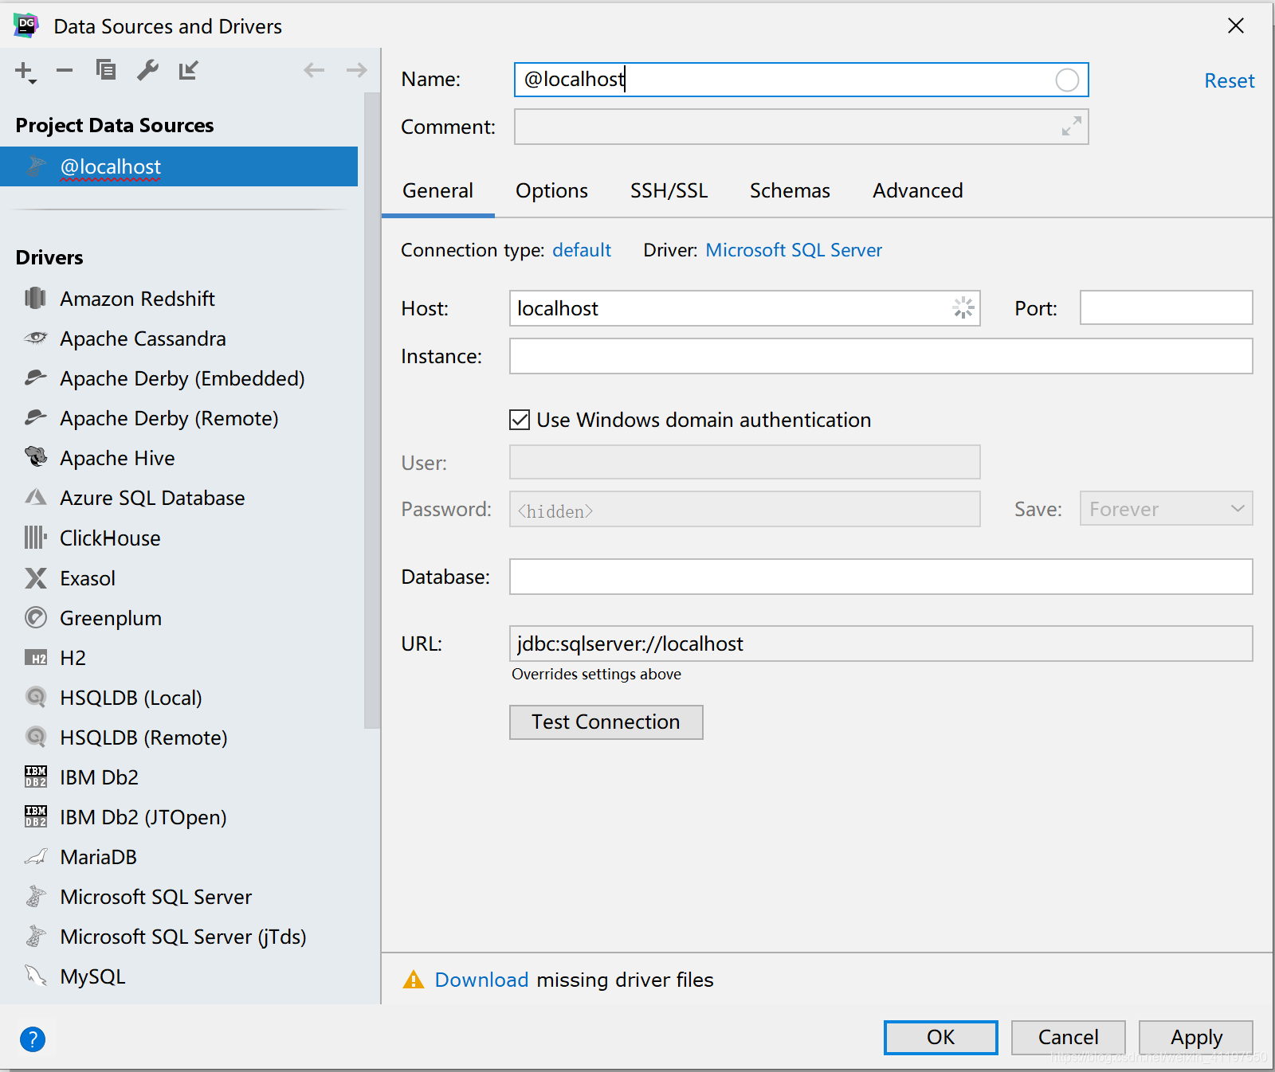Switch to the Options tab
Viewport: 1275px width, 1072px height.
(x=551, y=190)
